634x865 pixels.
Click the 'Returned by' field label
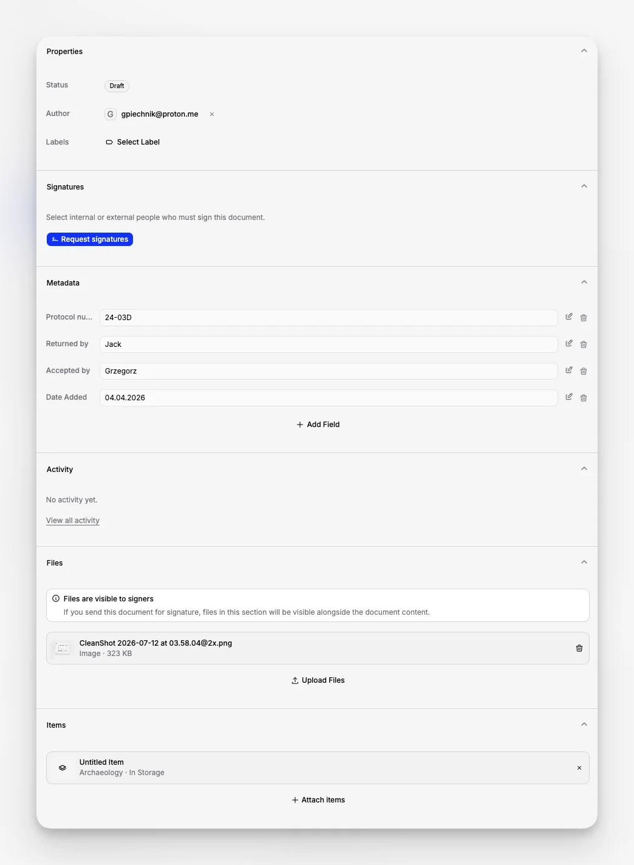[x=67, y=344]
